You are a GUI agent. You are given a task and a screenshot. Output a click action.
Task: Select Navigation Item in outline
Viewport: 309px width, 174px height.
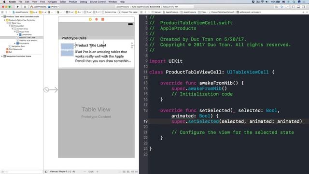tap(16, 46)
